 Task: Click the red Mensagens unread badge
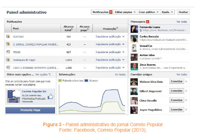point(148,22)
